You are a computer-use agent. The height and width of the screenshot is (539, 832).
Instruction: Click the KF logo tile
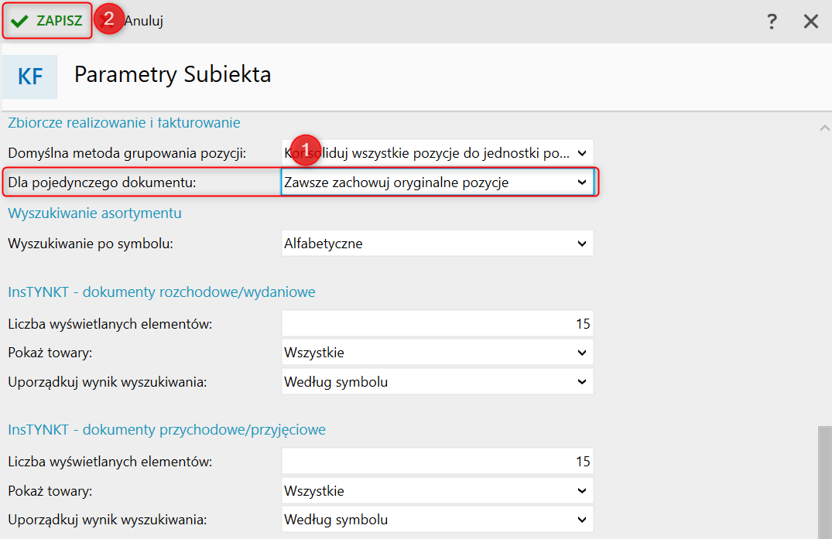pos(30,77)
